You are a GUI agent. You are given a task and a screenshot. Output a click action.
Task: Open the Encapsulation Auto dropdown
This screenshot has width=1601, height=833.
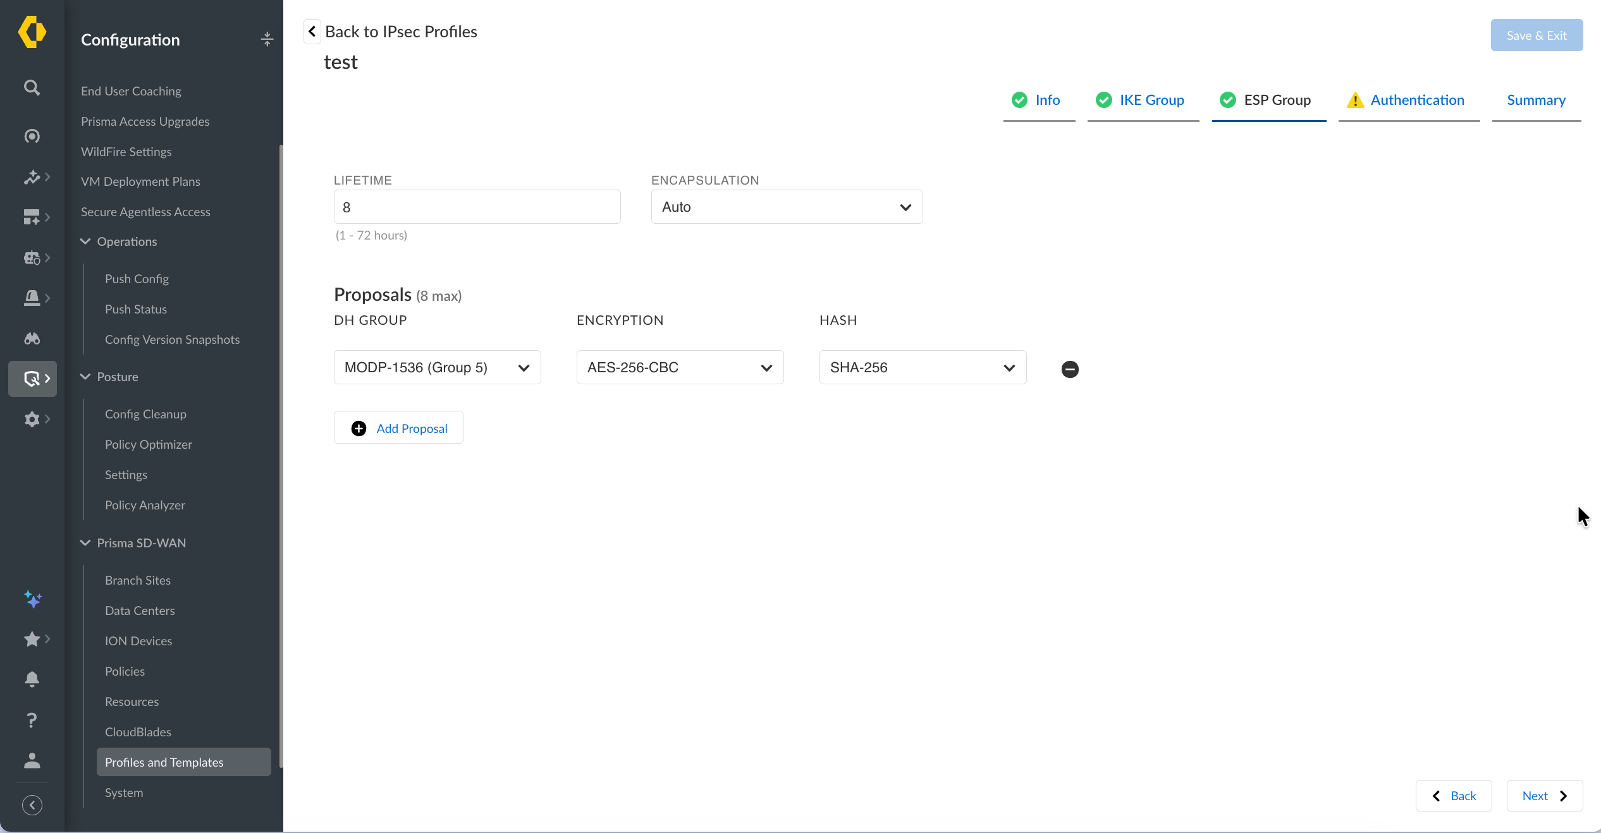pyautogui.click(x=787, y=207)
